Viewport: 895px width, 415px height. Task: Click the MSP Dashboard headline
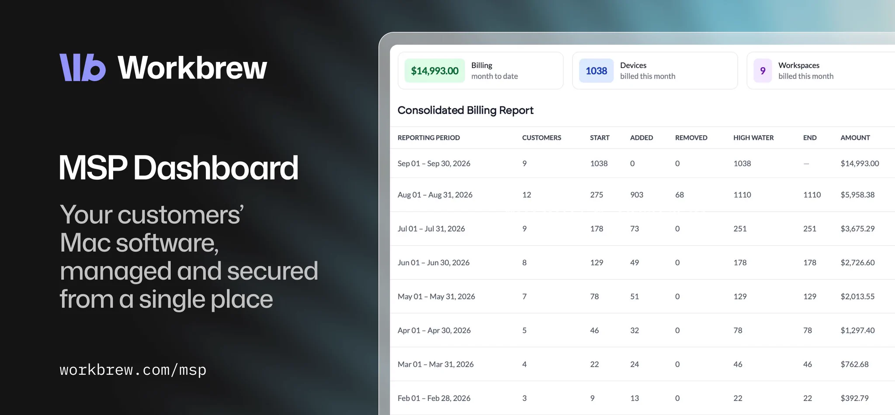(x=178, y=168)
